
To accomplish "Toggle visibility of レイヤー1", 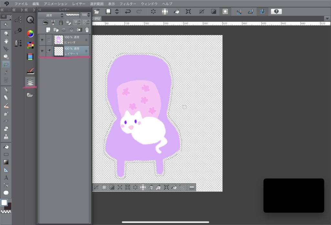I will point(42,51).
